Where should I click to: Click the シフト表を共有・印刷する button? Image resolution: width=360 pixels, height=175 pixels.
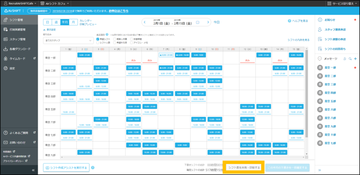pos(244,168)
